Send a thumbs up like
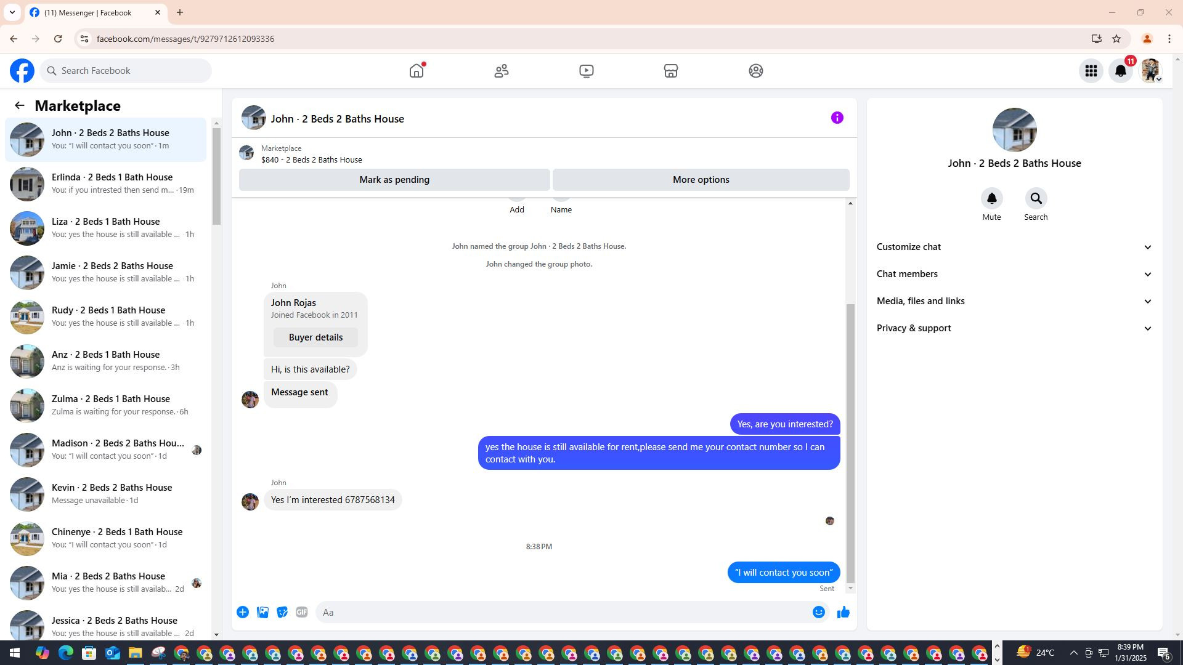 click(844, 612)
